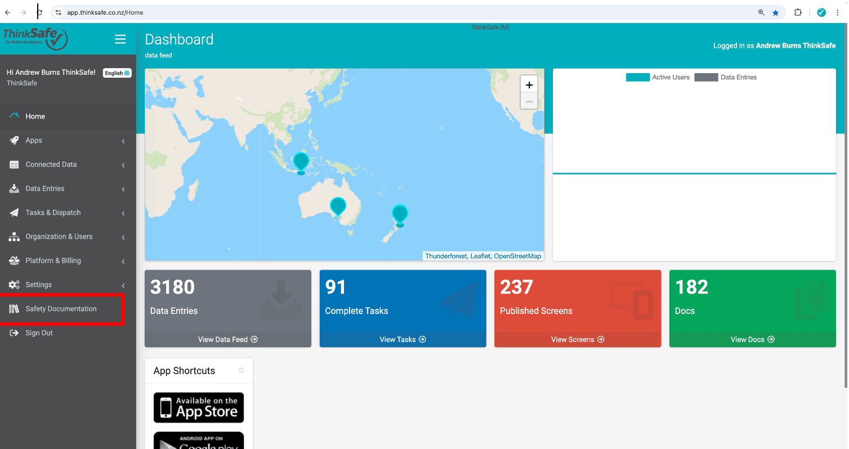This screenshot has height=449, width=849.
Task: Open the Apps section icon
Action: click(14, 140)
